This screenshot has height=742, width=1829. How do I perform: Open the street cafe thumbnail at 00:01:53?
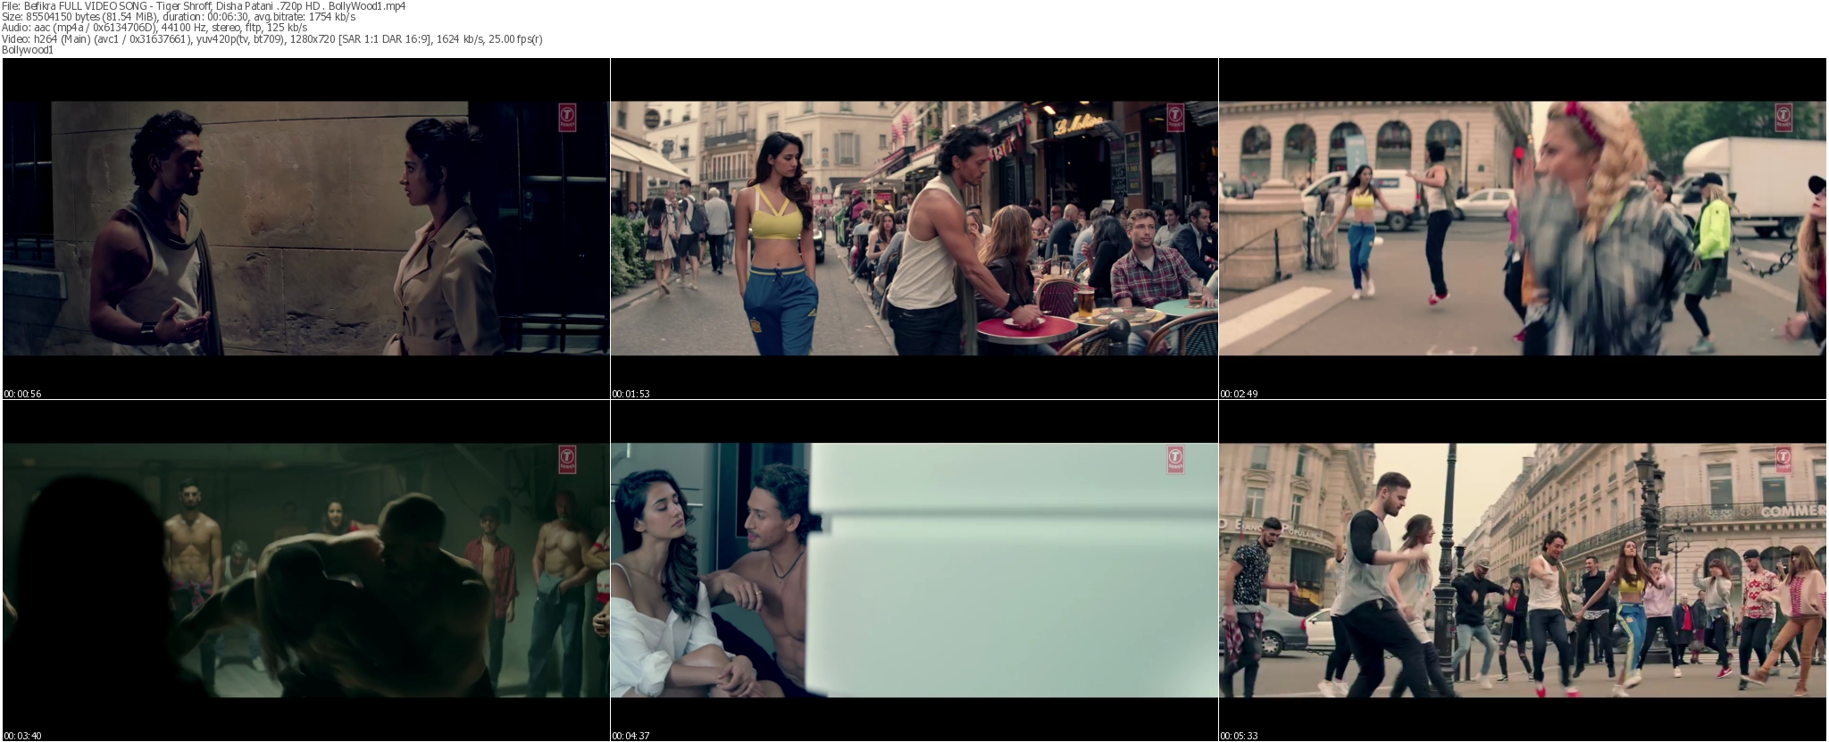tap(914, 229)
